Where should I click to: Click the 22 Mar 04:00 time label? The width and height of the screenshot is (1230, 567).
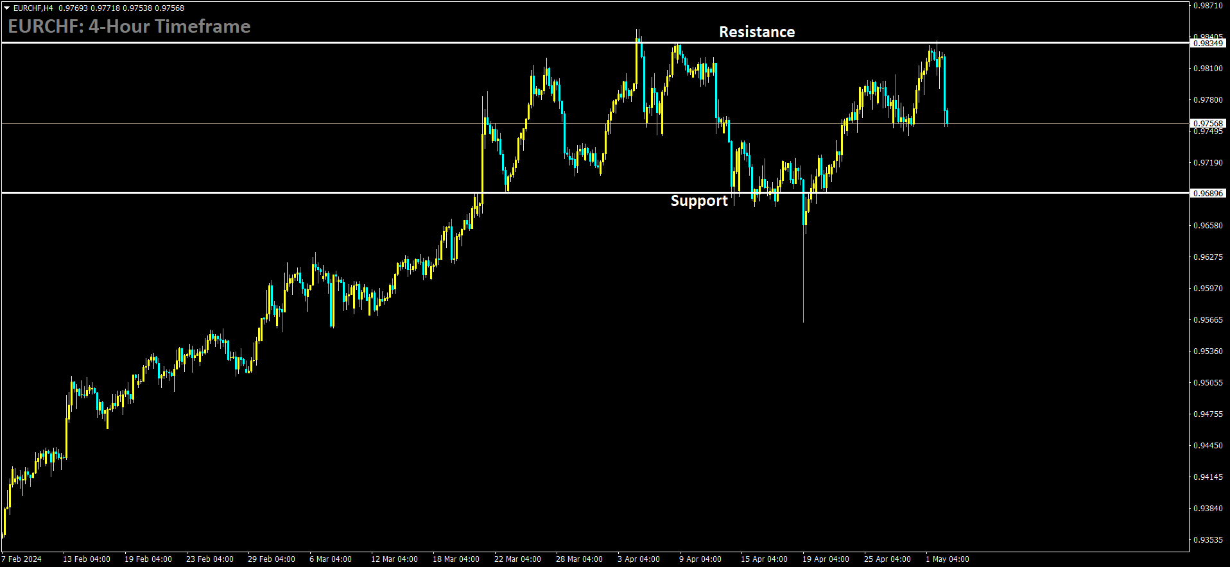click(517, 559)
